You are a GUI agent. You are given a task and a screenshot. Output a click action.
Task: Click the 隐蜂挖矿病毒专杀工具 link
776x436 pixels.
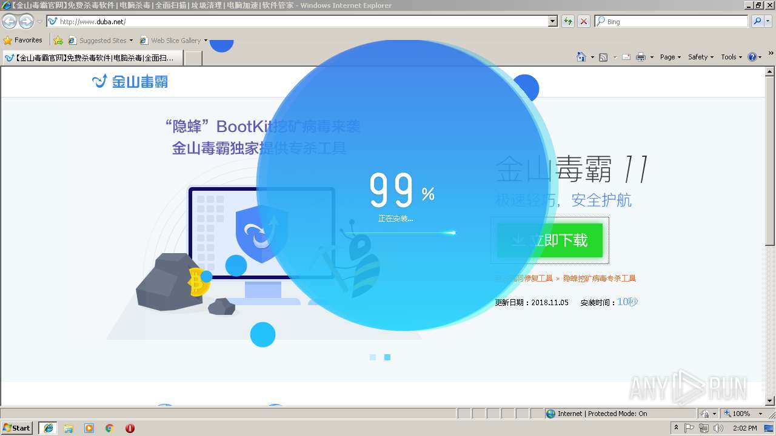tap(600, 279)
